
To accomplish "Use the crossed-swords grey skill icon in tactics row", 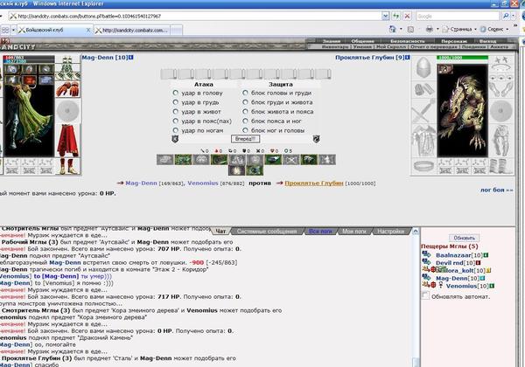I will (291, 159).
